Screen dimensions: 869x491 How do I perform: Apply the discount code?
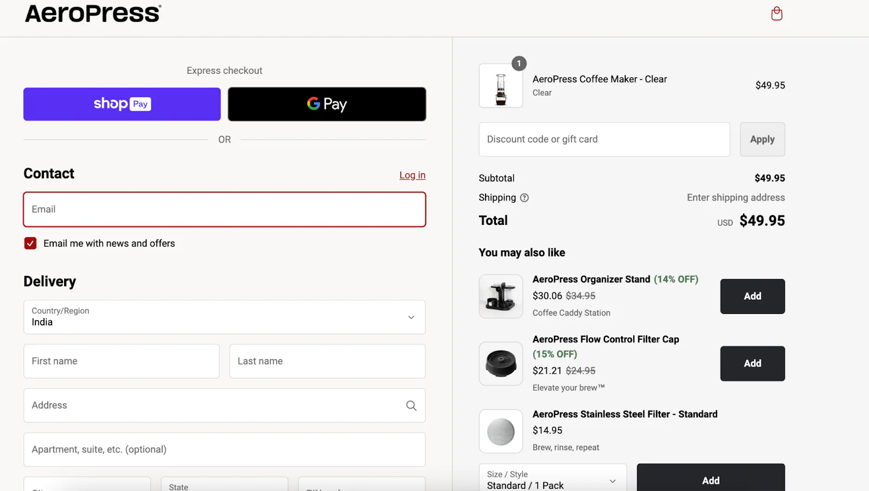pos(762,140)
